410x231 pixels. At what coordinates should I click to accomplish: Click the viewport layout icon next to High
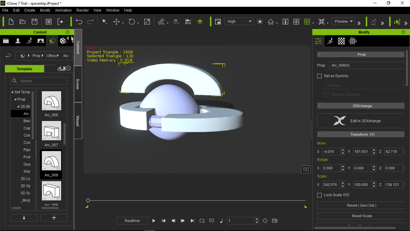218,22
